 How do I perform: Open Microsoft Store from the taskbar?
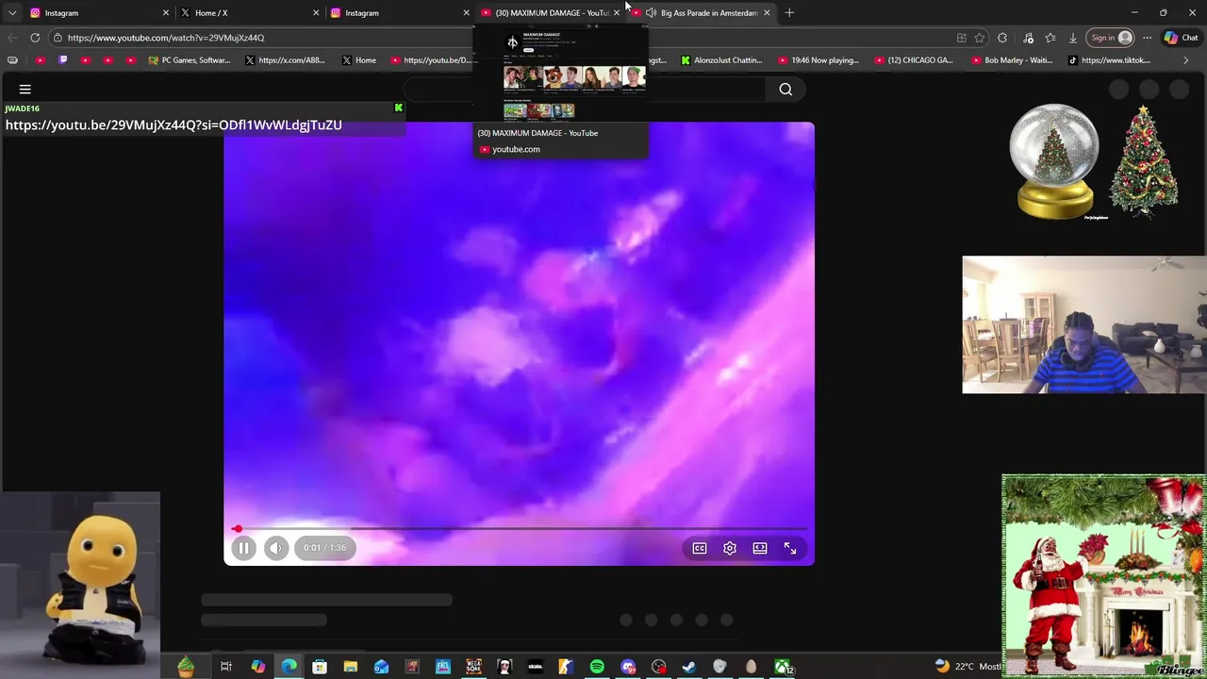320,667
